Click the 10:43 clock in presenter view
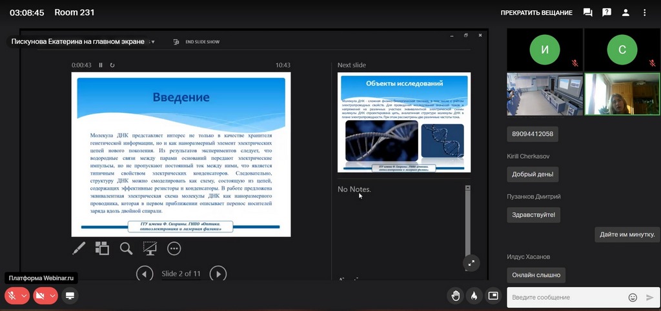The image size is (661, 311). [283, 65]
